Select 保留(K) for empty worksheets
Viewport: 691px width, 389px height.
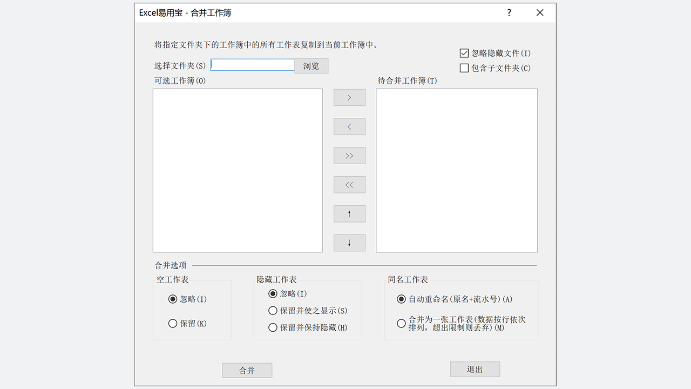tap(173, 323)
